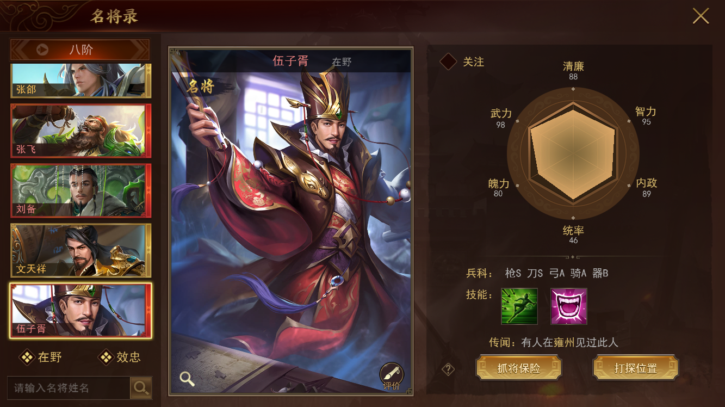Toggle the 效忠 filter checkbox

pos(105,357)
